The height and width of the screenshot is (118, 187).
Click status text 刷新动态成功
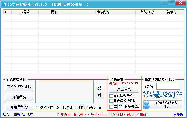pyautogui.click(x=23, y=114)
